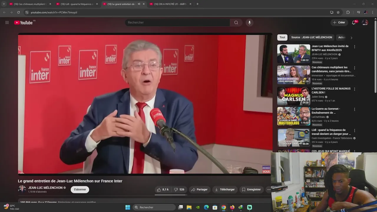The width and height of the screenshot is (377, 212).
Task: Click the Créer button
Action: (339, 22)
